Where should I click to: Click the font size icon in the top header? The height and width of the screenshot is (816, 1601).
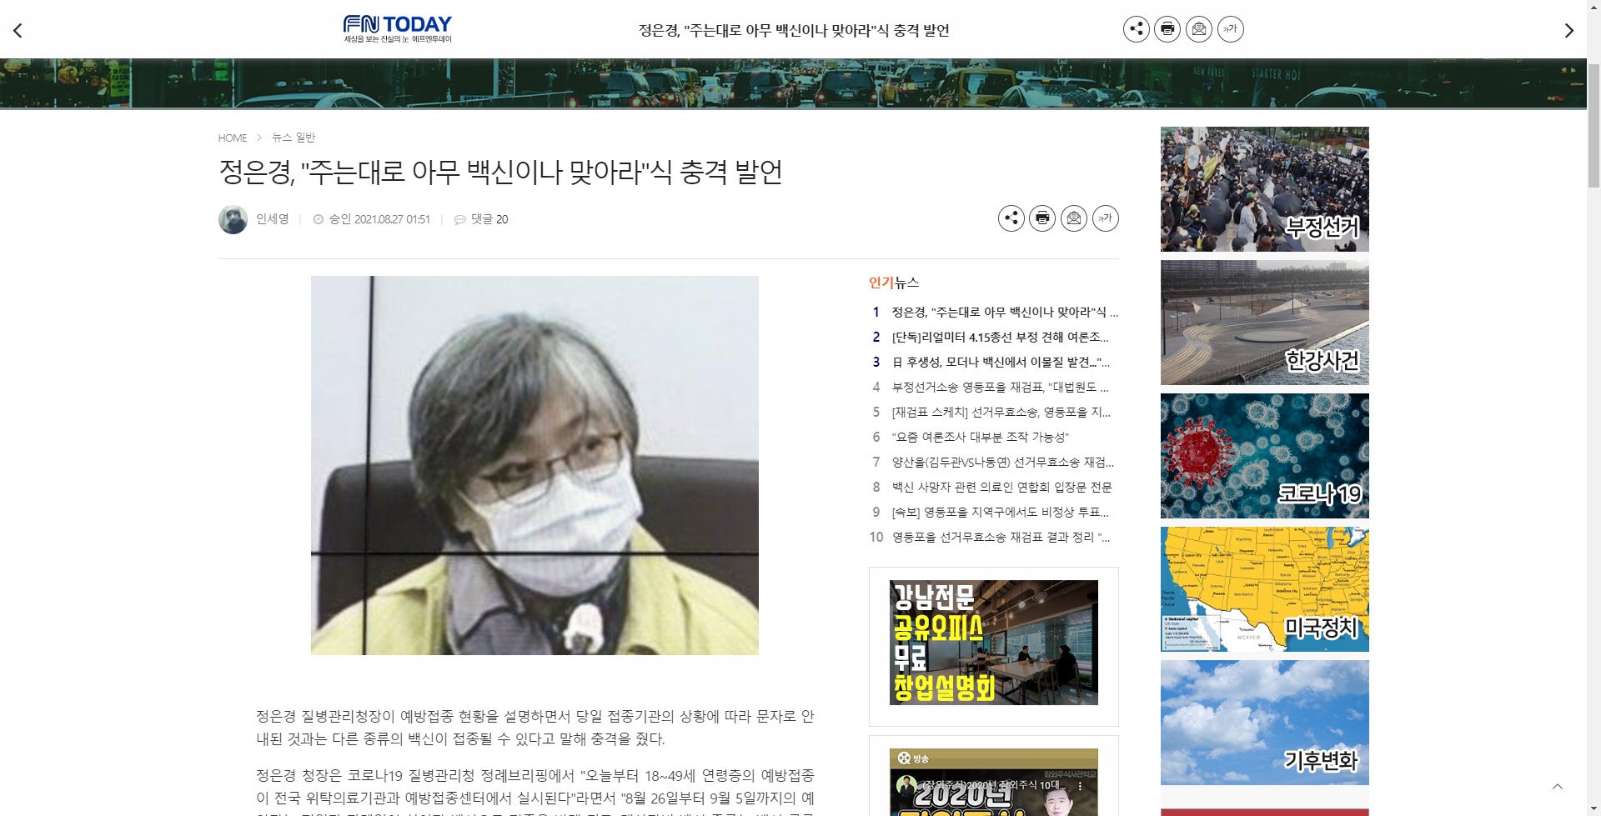click(x=1231, y=29)
